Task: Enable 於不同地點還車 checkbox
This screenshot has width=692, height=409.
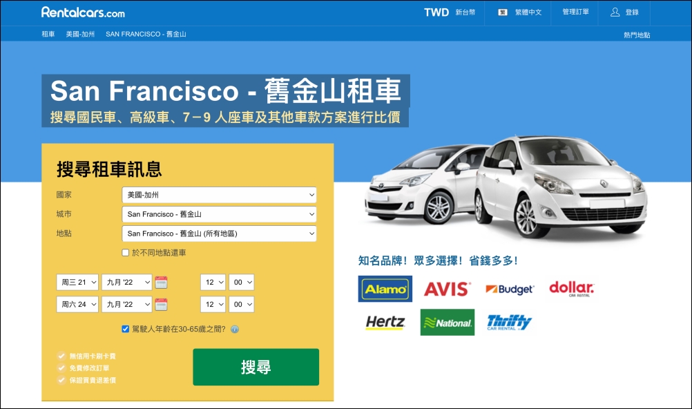Action: (125, 253)
